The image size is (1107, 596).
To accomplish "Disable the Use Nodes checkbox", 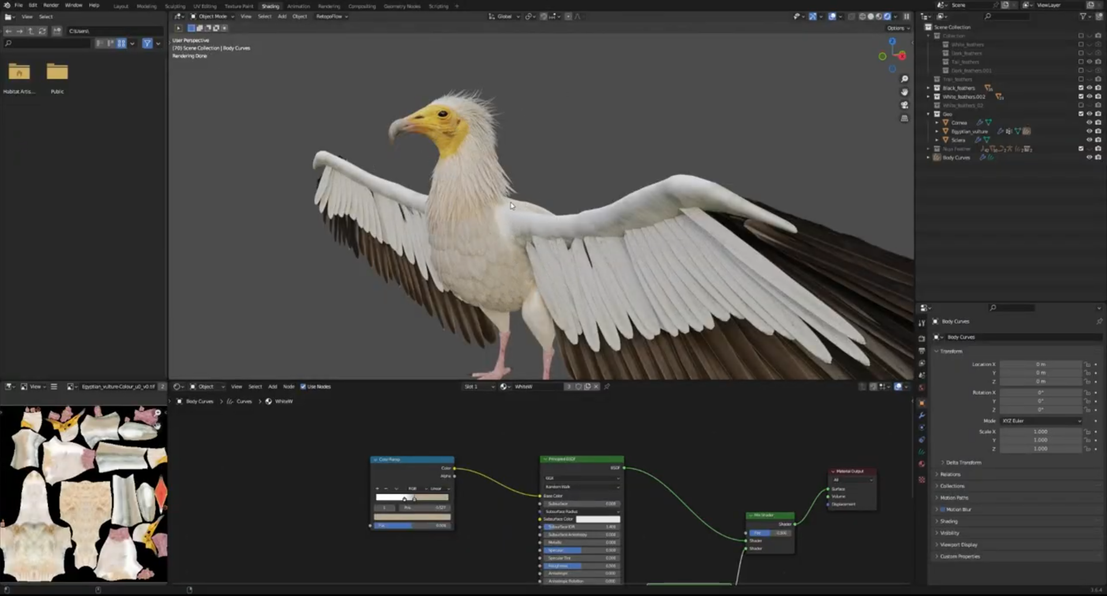I will (303, 387).
